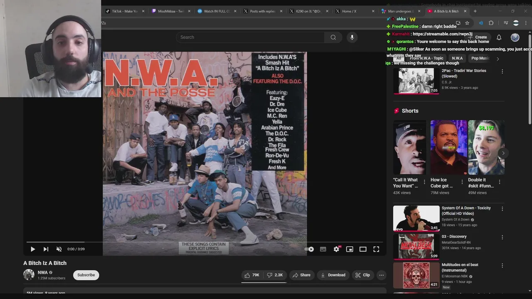Like the video (79K)
This screenshot has height=299, width=532.
point(252,275)
